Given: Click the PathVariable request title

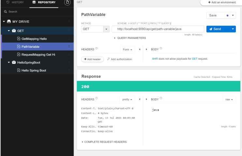Looking at the screenshot, I should point(93,15).
